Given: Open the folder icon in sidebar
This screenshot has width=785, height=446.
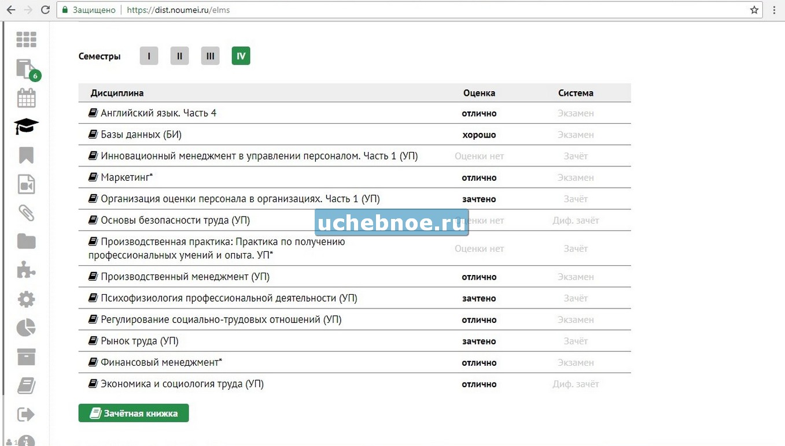Looking at the screenshot, I should (x=26, y=241).
